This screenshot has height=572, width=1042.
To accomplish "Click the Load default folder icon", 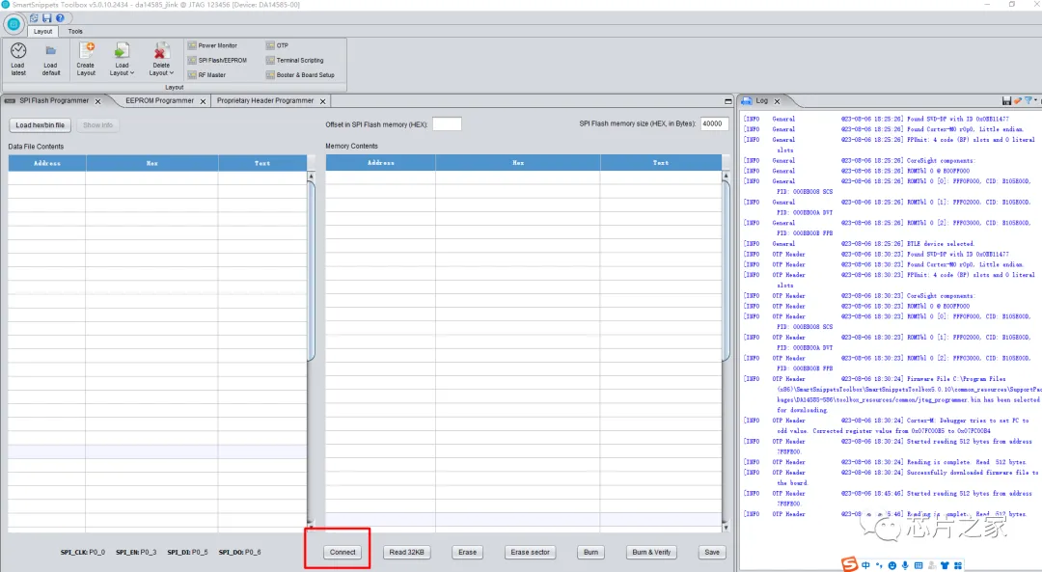I will [x=50, y=50].
